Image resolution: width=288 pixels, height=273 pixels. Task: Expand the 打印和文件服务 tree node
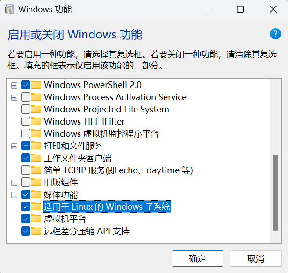[x=14, y=146]
